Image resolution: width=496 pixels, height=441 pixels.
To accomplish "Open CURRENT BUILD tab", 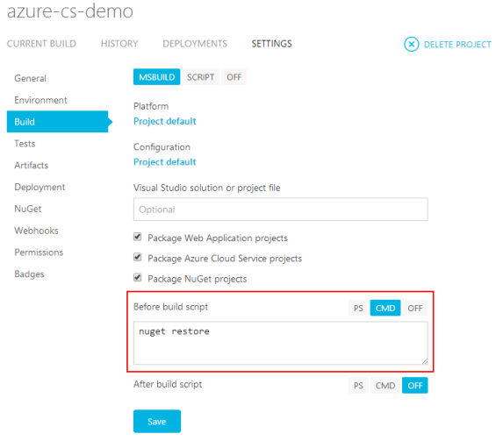I will coord(41,44).
